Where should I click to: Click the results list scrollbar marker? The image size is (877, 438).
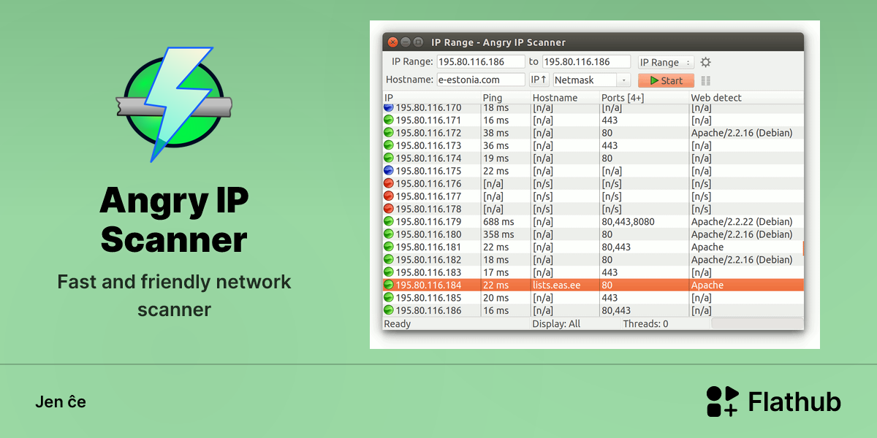point(802,248)
